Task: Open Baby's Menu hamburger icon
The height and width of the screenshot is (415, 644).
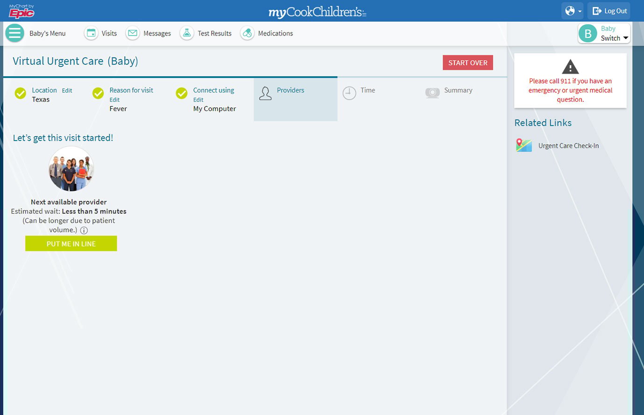Action: [x=14, y=33]
